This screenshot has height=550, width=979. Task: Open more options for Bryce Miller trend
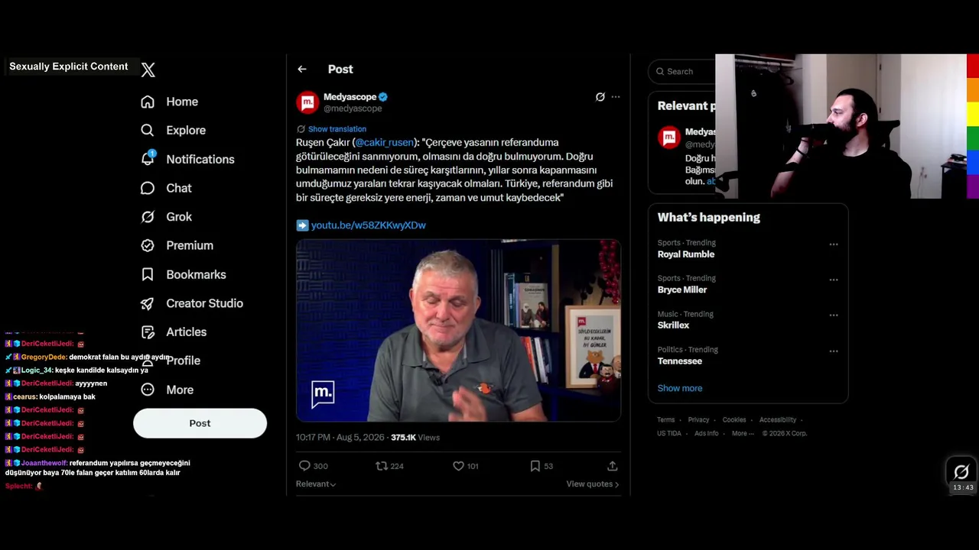point(834,280)
